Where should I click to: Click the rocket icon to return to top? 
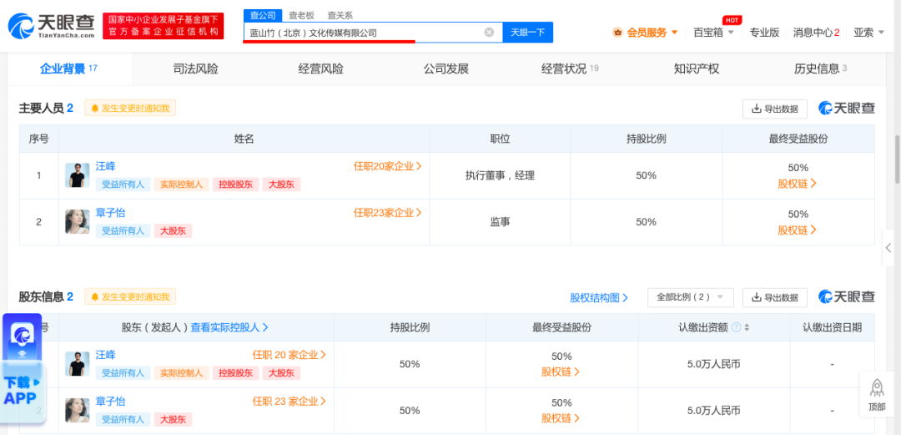tap(877, 388)
